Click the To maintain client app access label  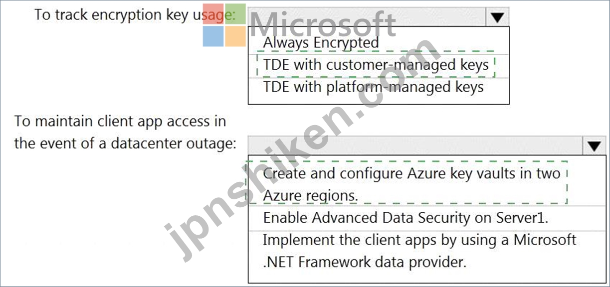point(125,132)
